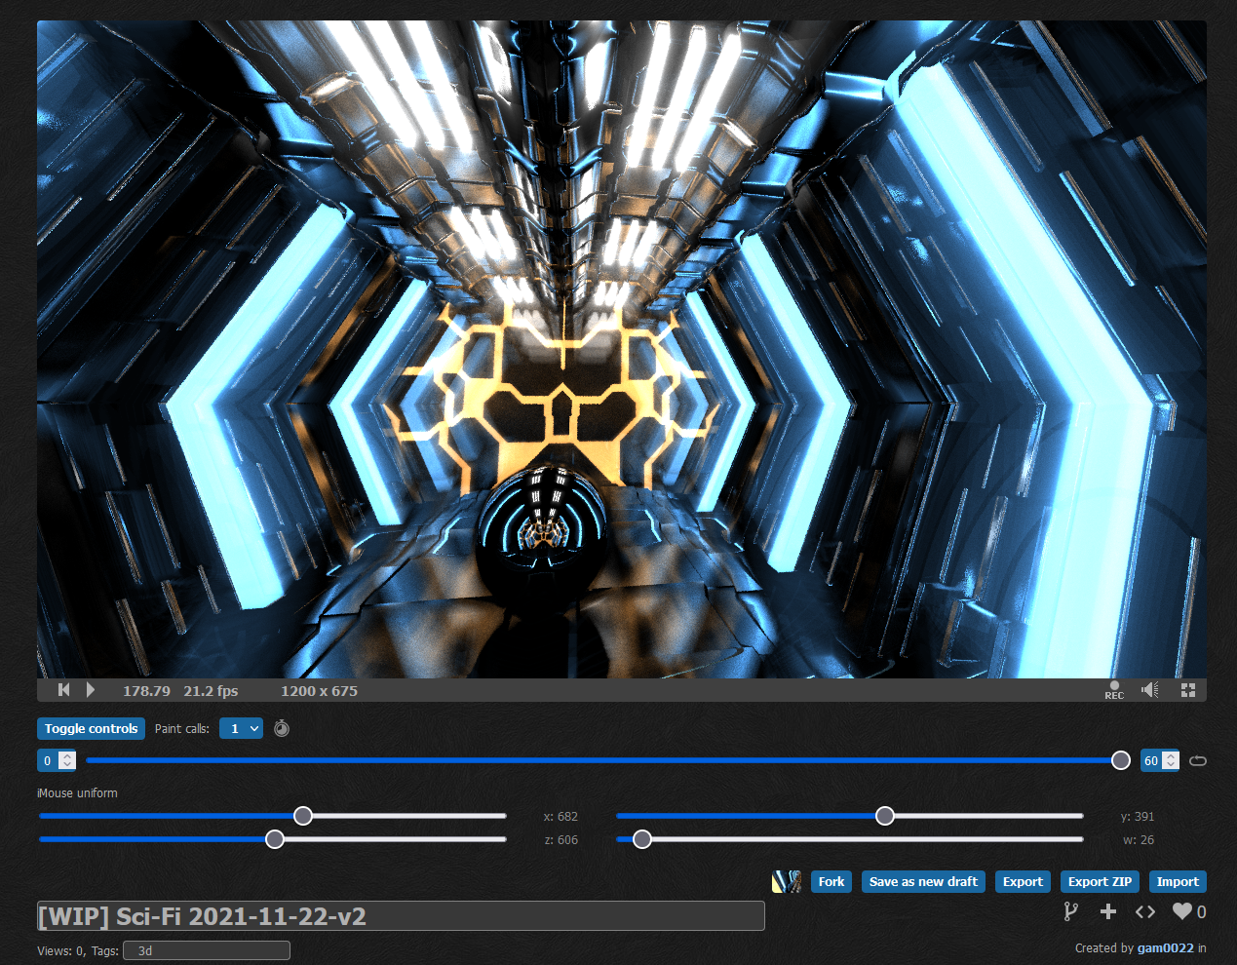Screen dimensions: 1237x965
Task: Open the Paint calls dropdown
Action: coord(241,728)
